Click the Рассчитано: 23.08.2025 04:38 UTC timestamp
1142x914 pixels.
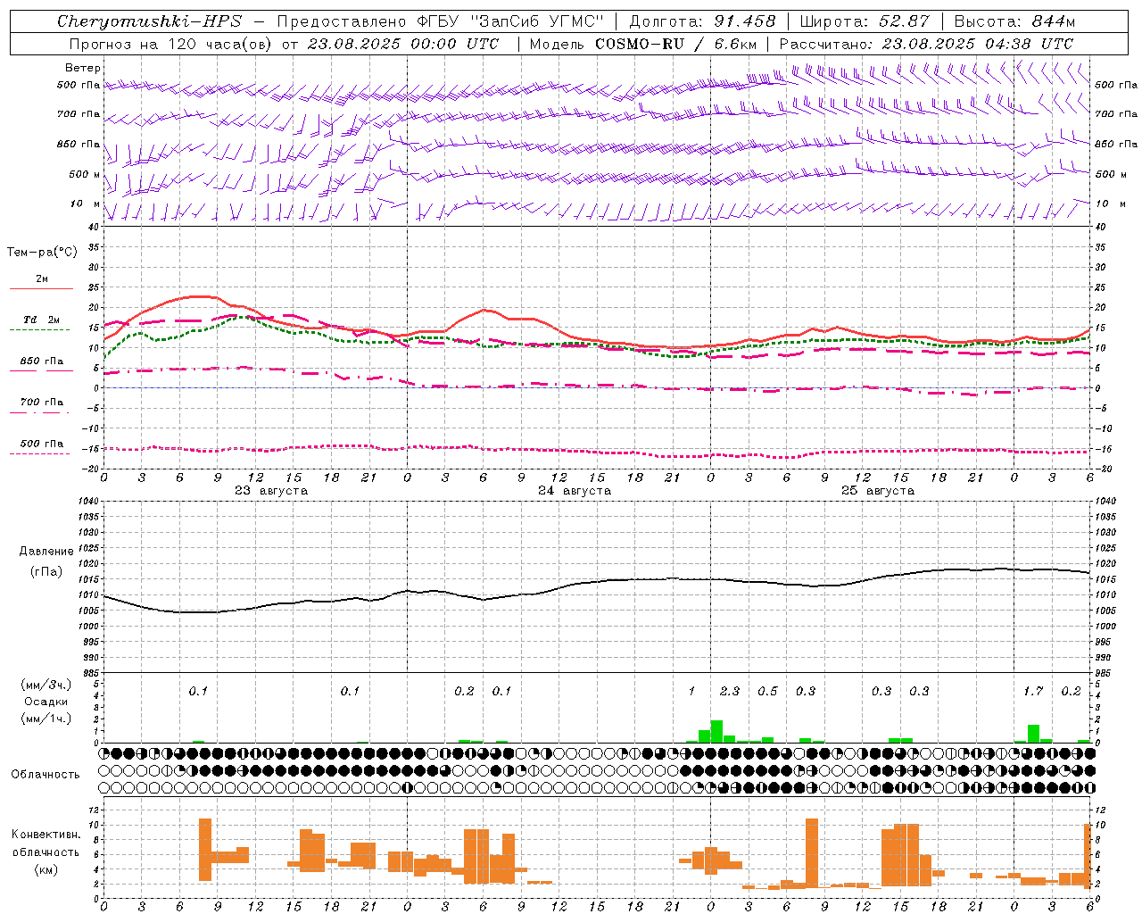pos(926,44)
